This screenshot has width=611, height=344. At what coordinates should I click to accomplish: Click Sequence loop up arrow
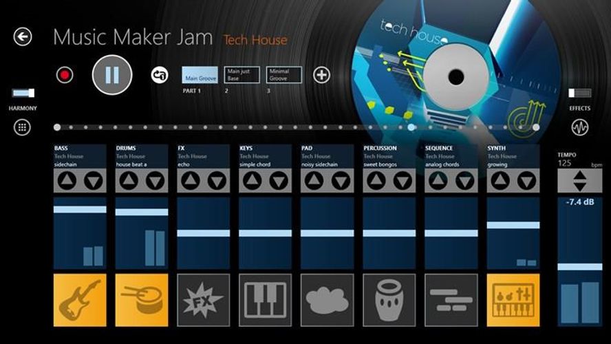(438, 181)
